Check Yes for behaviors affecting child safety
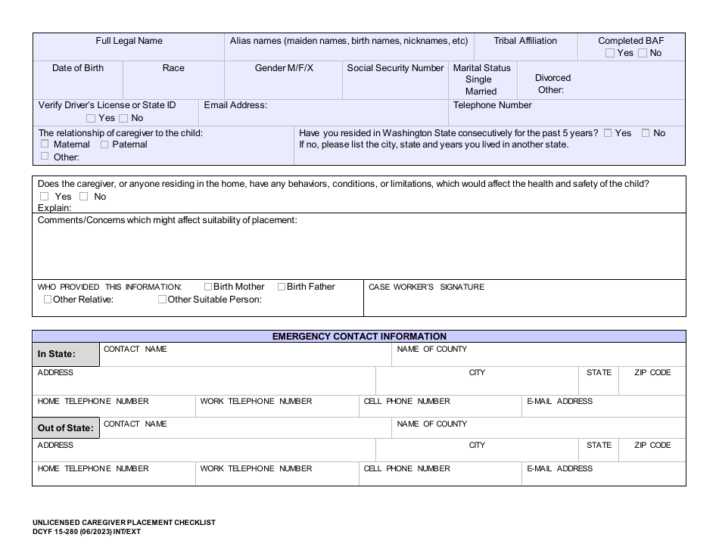 coord(44,196)
